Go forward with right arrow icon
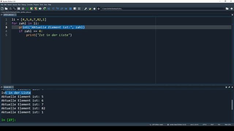The width and height of the screenshot is (234, 131). pos(98,9)
